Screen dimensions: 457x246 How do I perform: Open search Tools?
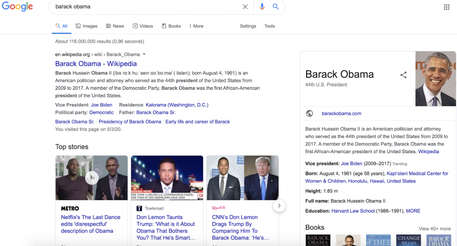click(x=270, y=26)
